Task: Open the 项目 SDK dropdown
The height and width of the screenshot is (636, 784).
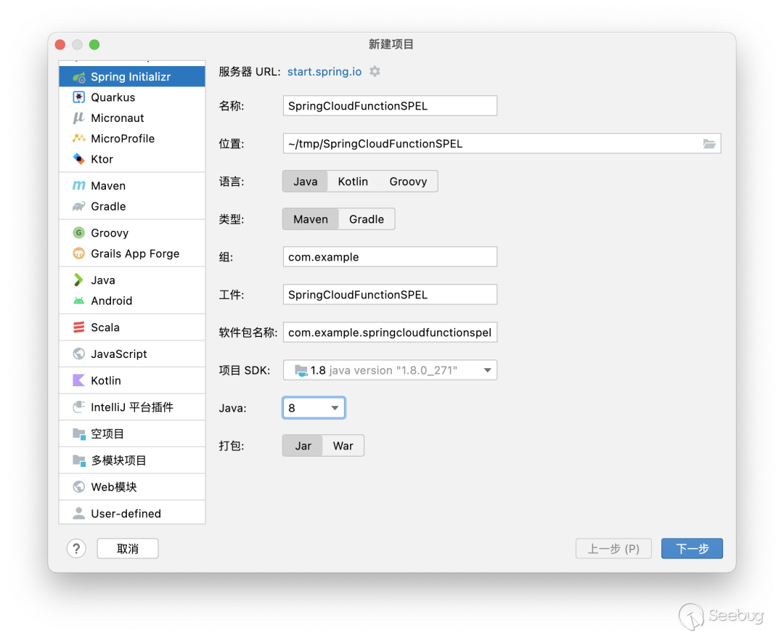Action: 390,370
